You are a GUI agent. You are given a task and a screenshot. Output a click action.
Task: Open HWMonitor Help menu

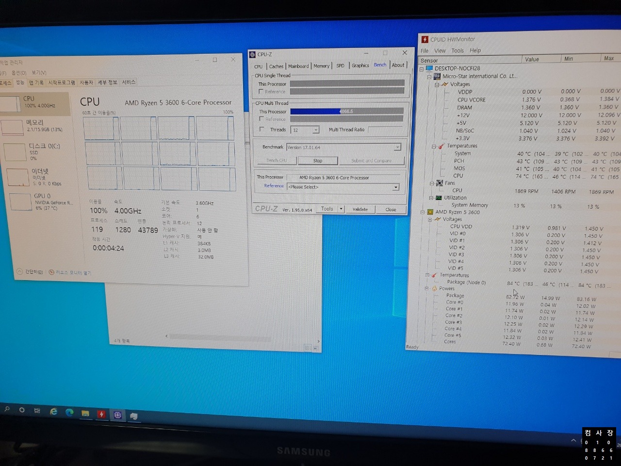click(475, 50)
